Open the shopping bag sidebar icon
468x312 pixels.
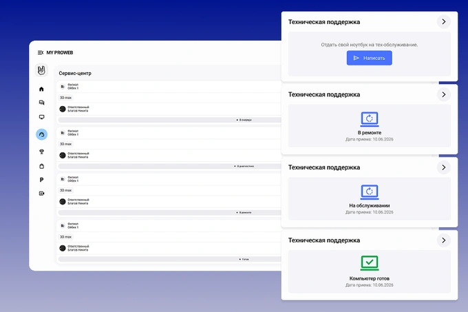(41, 166)
